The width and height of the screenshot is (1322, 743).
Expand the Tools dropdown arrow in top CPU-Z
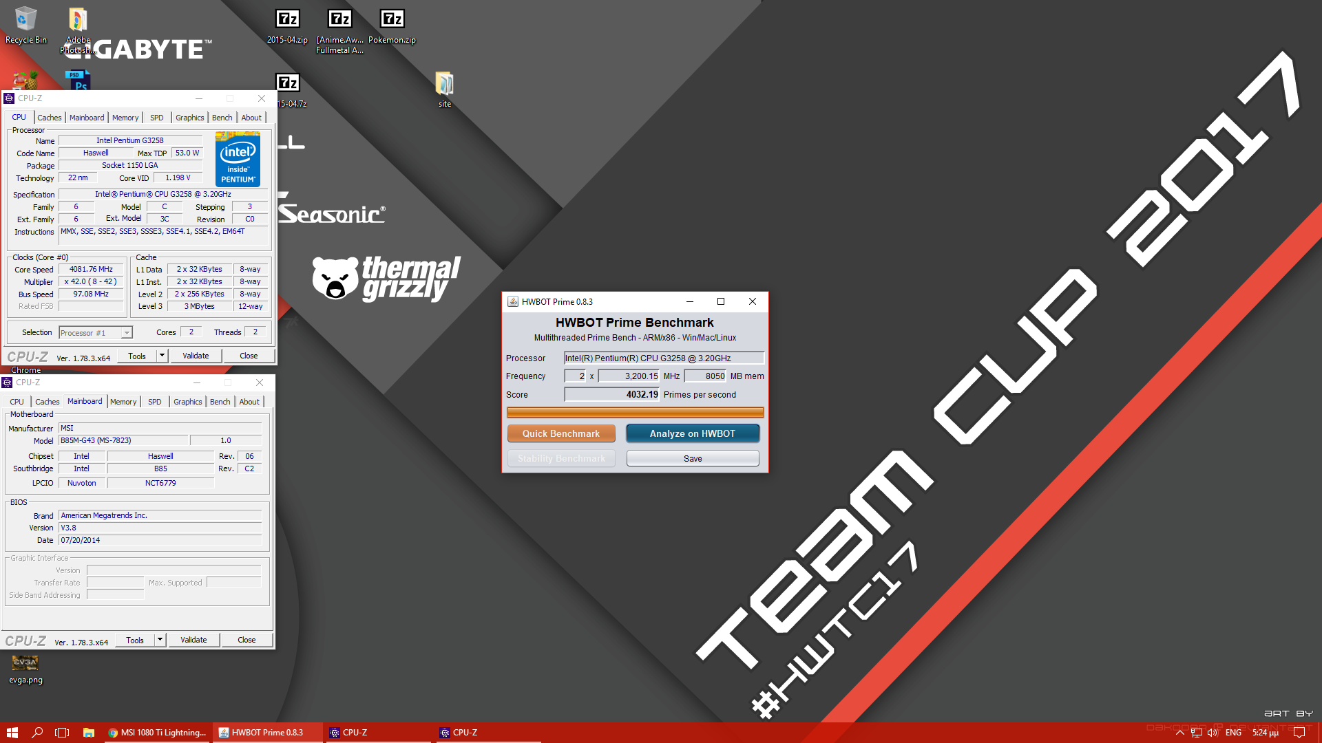point(162,356)
